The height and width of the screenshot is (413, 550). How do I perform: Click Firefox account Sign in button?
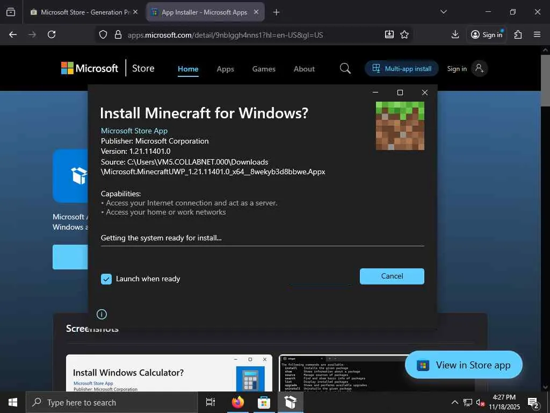tap(487, 34)
